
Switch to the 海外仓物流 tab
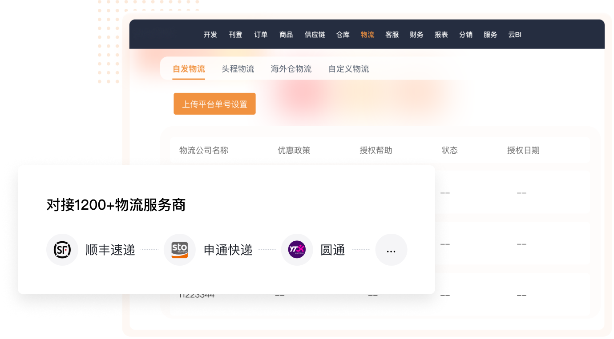tap(291, 69)
